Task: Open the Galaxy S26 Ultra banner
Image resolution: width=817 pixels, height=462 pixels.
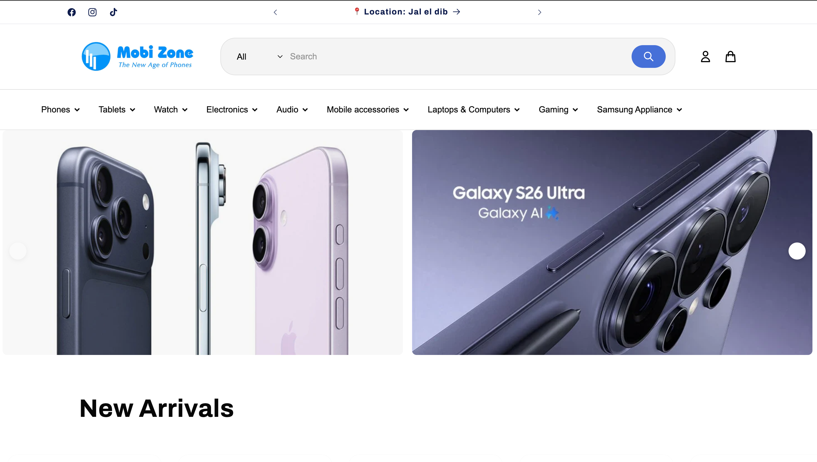Action: click(612, 243)
